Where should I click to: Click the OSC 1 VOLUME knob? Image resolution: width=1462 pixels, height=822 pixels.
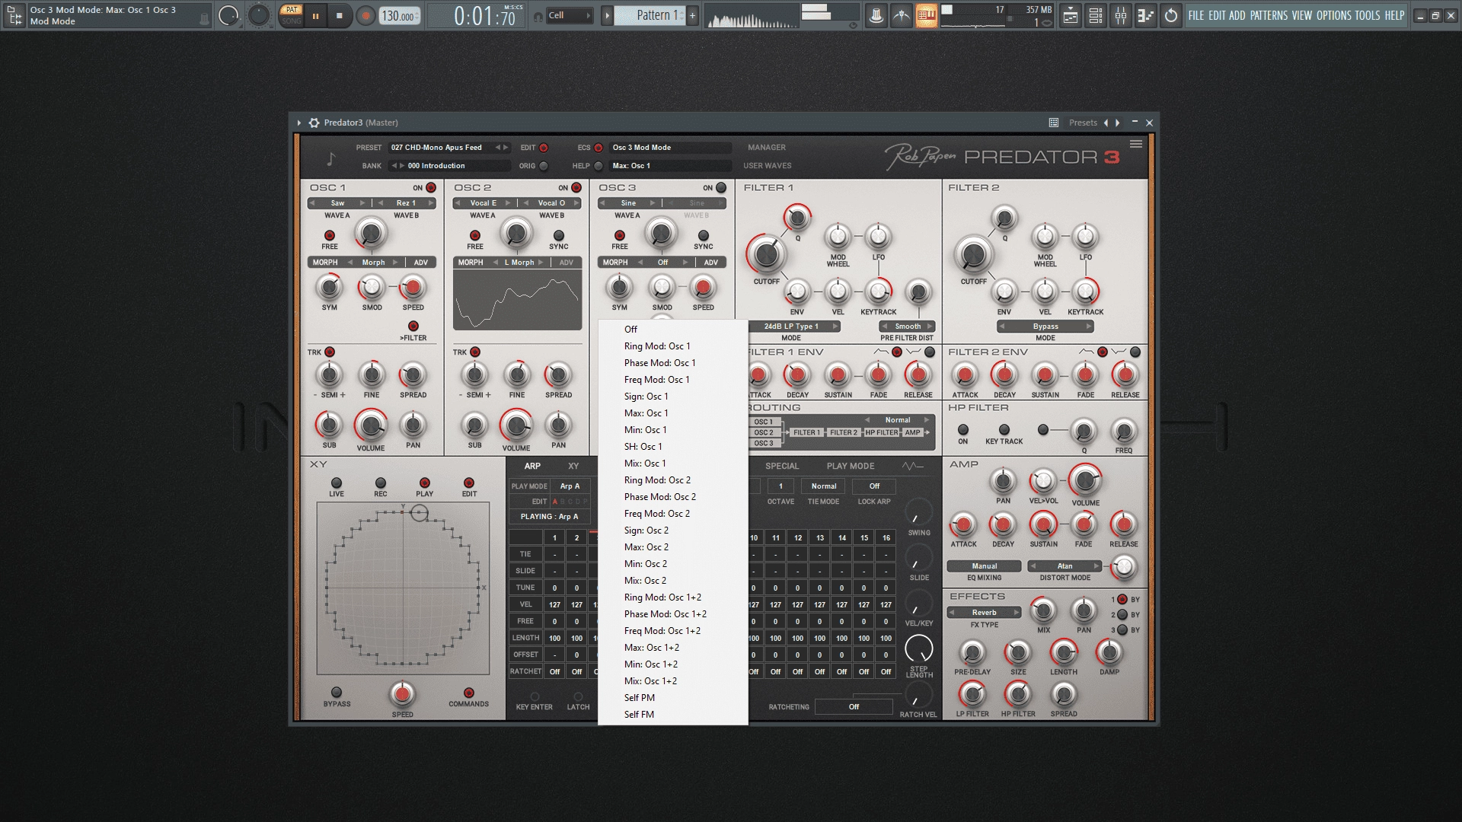[x=370, y=426]
